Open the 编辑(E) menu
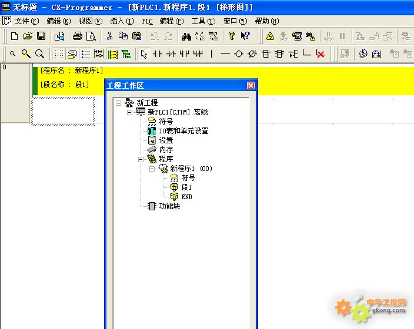This screenshot has width=414, height=329. (x=59, y=21)
